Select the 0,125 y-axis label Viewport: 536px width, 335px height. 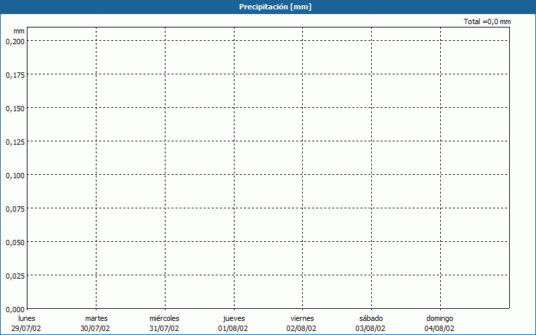[x=15, y=142]
